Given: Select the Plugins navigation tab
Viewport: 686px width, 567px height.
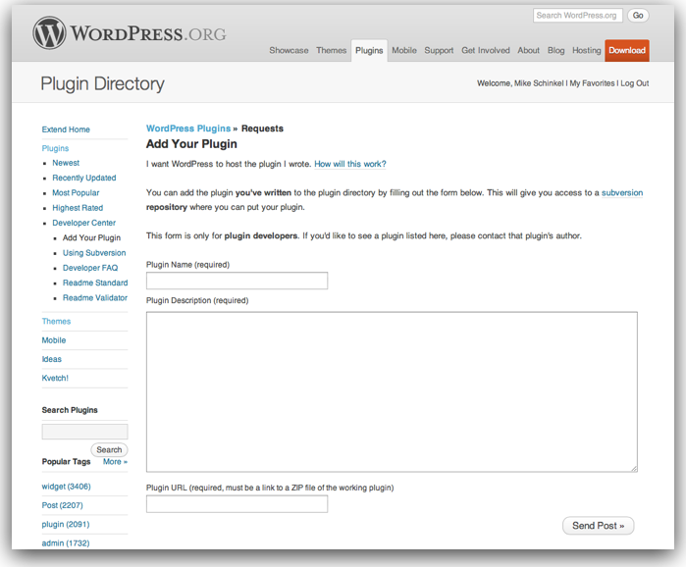Looking at the screenshot, I should pos(369,50).
